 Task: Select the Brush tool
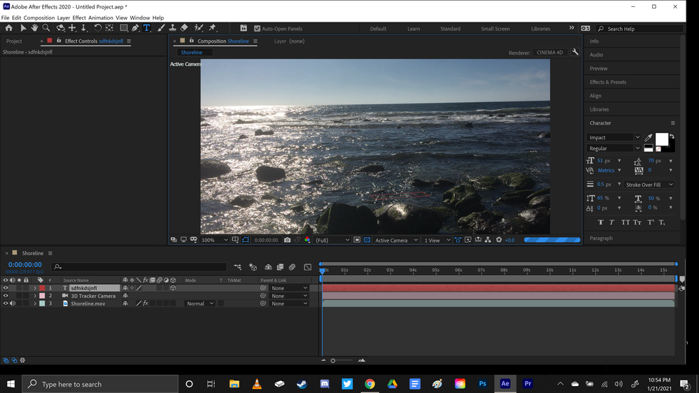point(161,28)
